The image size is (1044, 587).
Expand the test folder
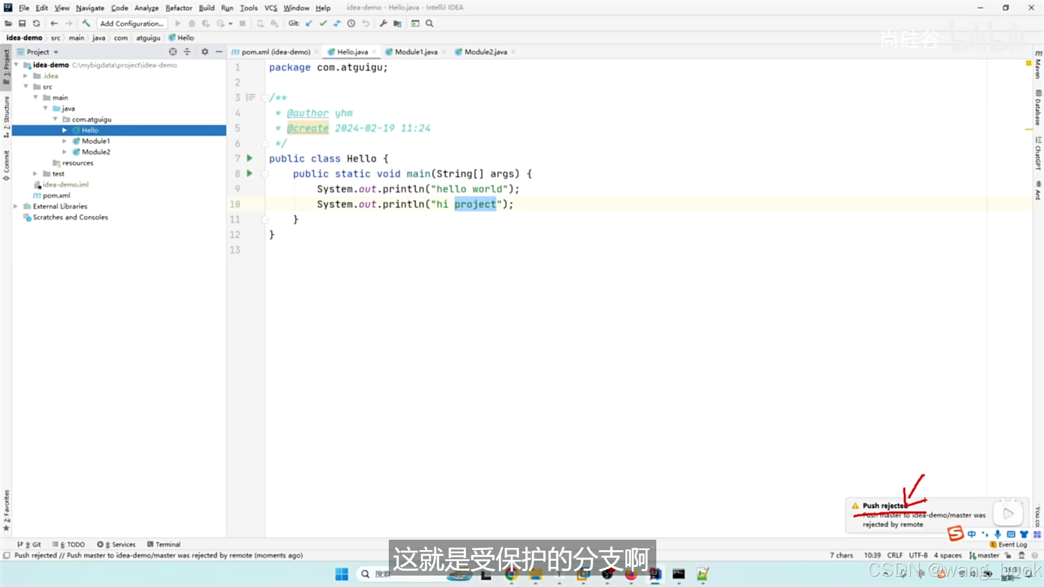click(x=35, y=173)
